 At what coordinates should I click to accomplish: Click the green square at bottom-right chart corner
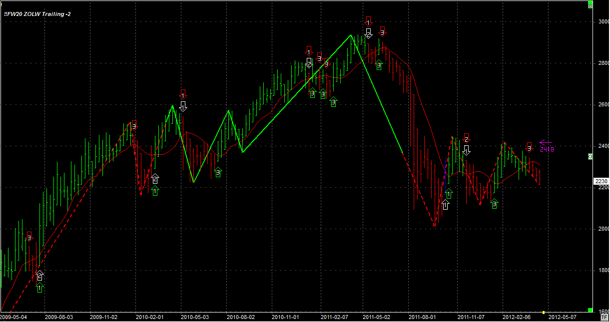(590, 311)
